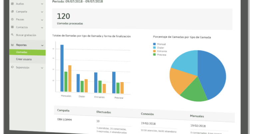This screenshot has height=134, width=253.
Task: Open the Llamadas report submenu item
Action: point(22,52)
